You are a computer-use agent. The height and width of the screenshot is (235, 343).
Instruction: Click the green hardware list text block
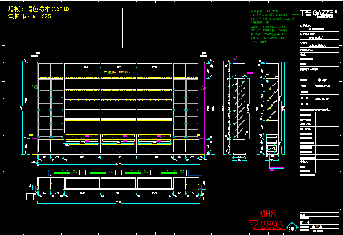click(x=272, y=26)
